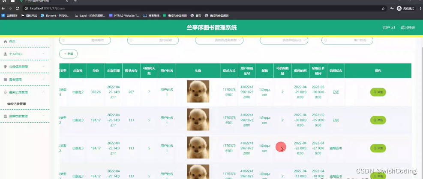The width and height of the screenshot is (423, 179).
Task: Expand 图书管理 chevron
Action: click(x=43, y=79)
